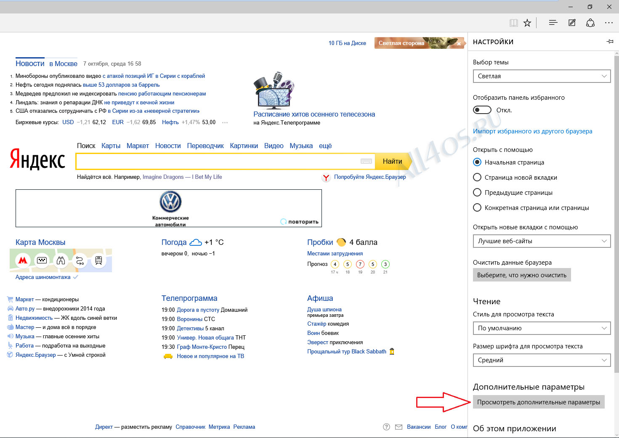Click the Yandex Browser Y icon
This screenshot has height=438, width=619.
[326, 178]
